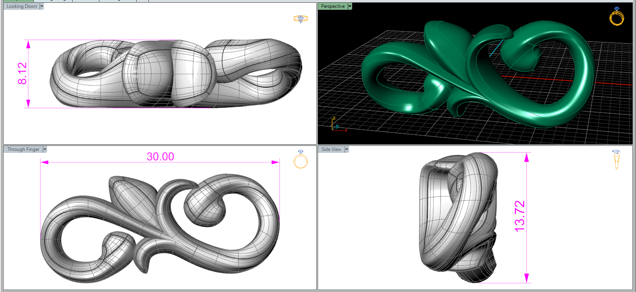Click the Through Finger viewport ring icon
636x292 pixels.
click(x=301, y=159)
